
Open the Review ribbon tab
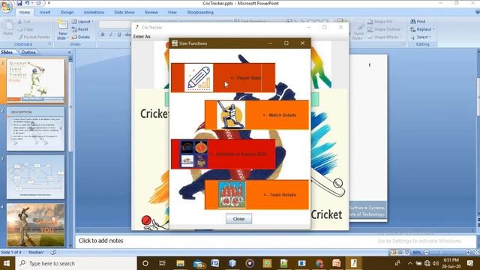[151, 12]
